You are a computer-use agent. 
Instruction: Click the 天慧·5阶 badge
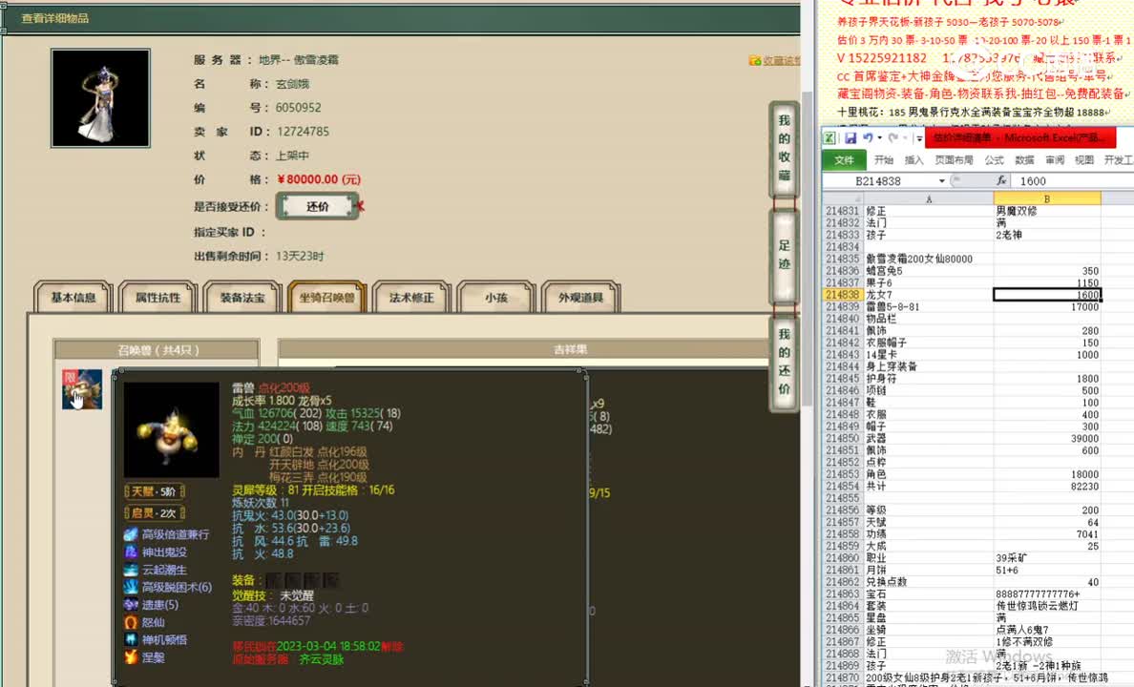coord(154,491)
